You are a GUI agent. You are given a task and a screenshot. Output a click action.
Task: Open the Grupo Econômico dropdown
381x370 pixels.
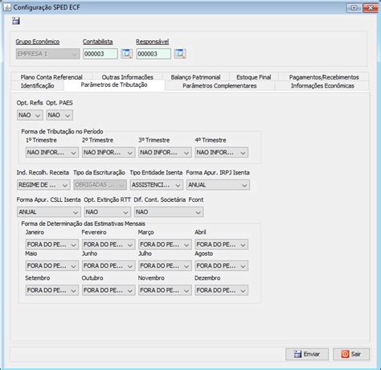point(47,54)
